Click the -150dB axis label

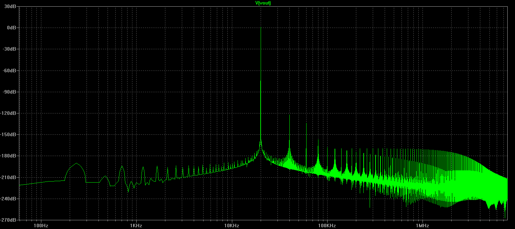9,135
